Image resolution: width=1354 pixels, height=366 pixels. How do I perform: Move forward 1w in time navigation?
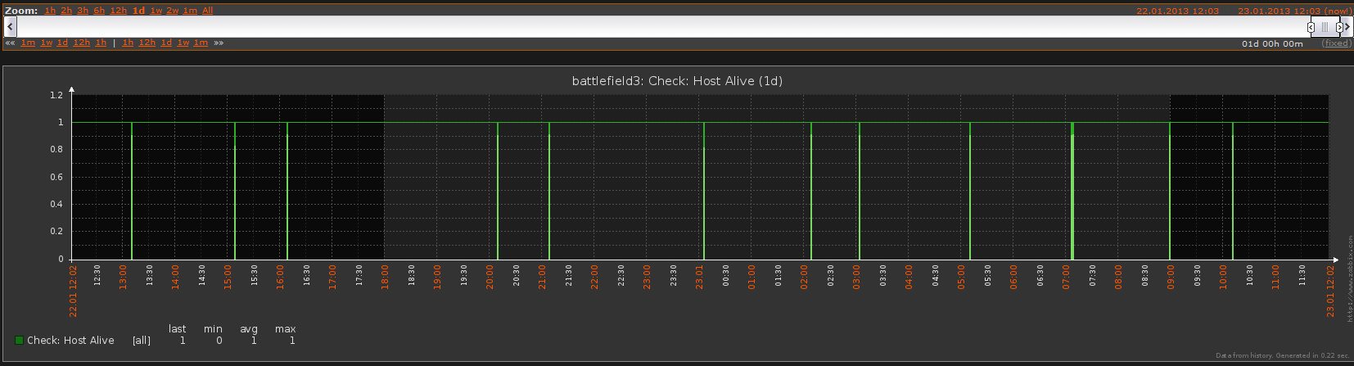click(183, 43)
